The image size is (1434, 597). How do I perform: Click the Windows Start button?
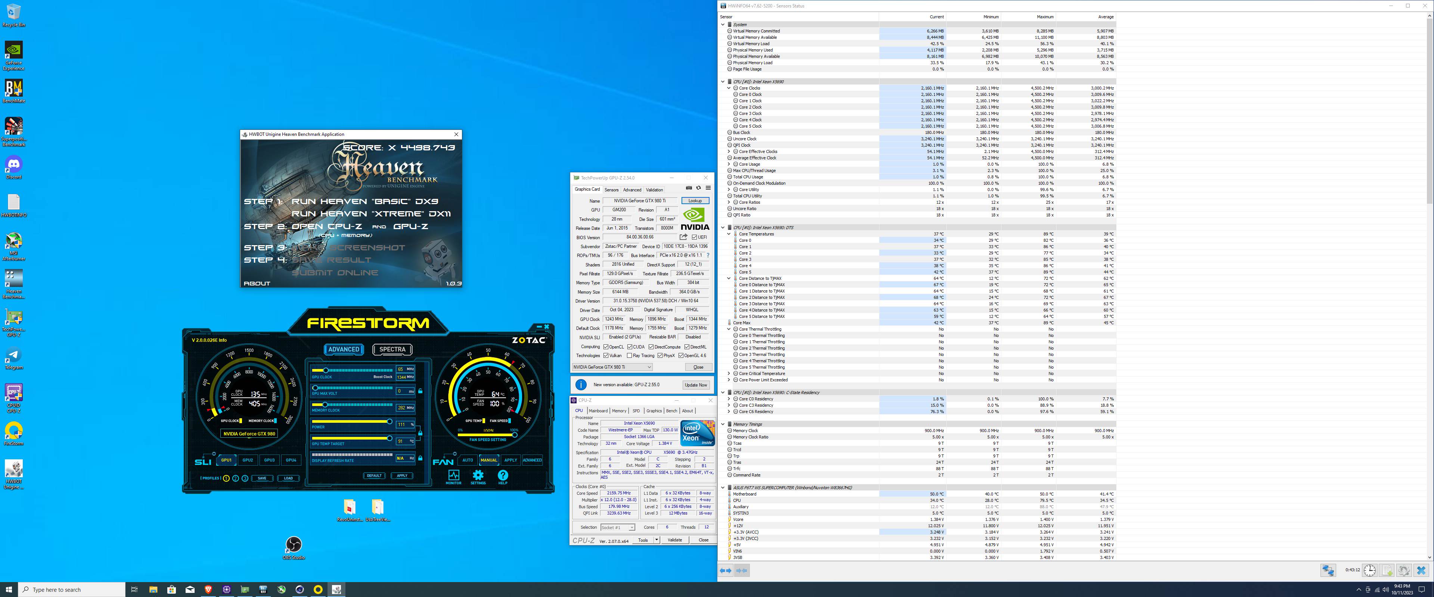point(8,589)
